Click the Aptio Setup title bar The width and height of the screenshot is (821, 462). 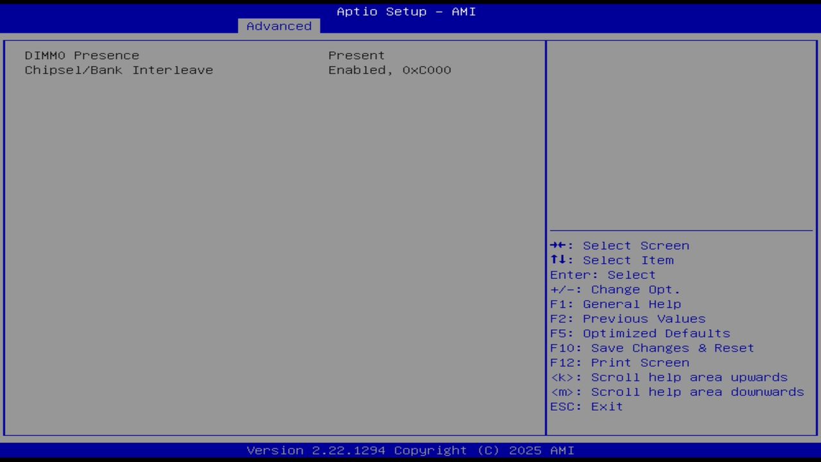(406, 11)
